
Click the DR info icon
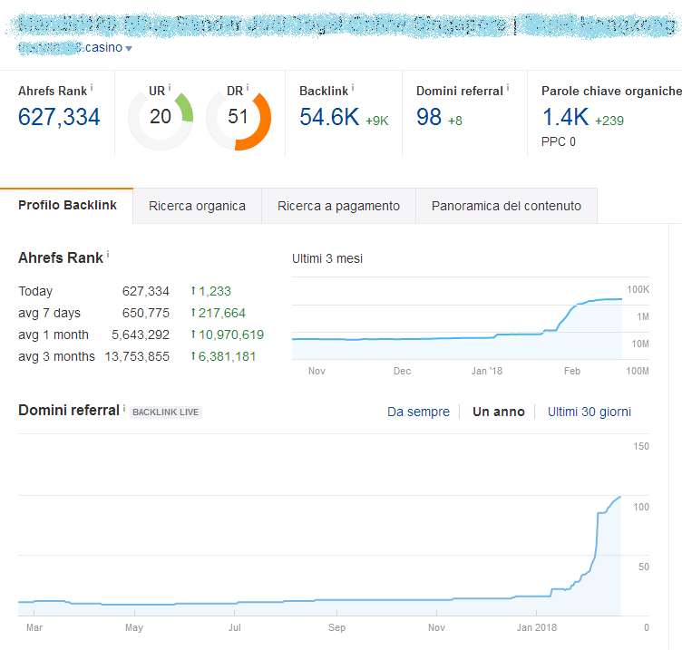point(247,87)
